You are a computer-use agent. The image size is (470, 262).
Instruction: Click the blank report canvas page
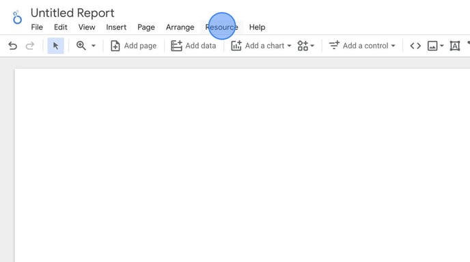click(x=243, y=165)
